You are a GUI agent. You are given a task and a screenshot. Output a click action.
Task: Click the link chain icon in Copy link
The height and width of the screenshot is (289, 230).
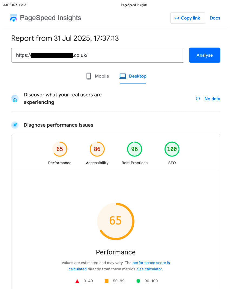point(177,18)
